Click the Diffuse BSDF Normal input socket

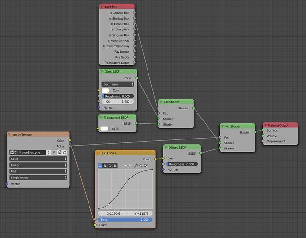pos(163,169)
